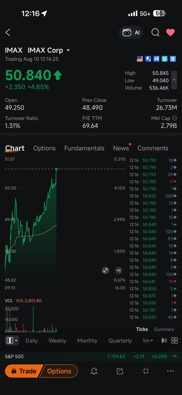Tap the battery indicator in status bar
This screenshot has width=182, height=395.
pos(159,13)
